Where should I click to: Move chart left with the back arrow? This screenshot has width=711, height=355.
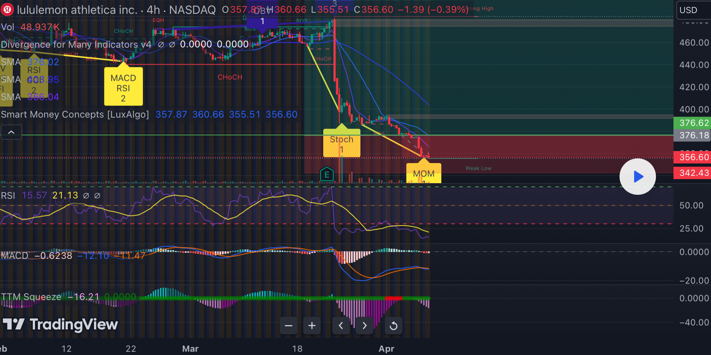[x=341, y=326]
